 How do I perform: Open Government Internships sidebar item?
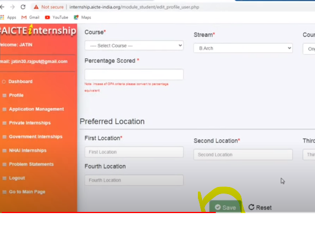point(36,137)
